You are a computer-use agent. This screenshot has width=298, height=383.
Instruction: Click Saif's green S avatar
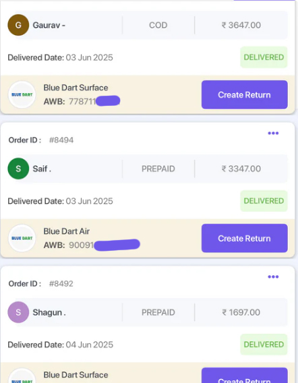point(18,169)
